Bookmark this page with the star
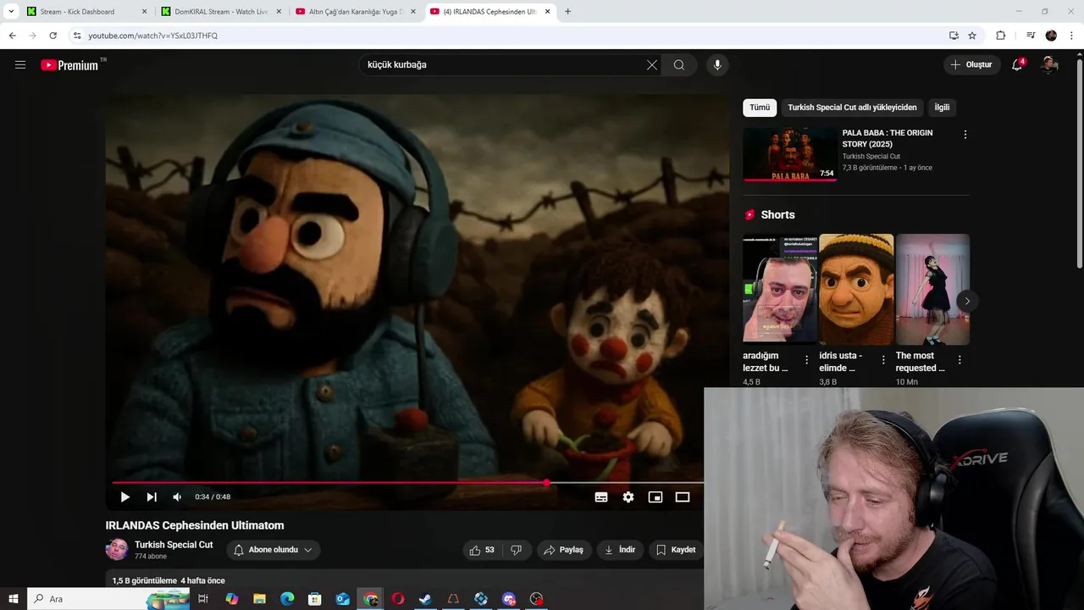1084x610 pixels. (972, 36)
